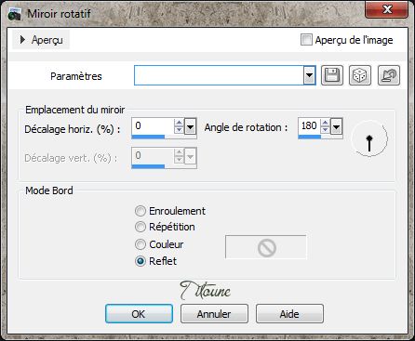Click the Reset to default icon
Viewport: 415px width, 341px height.
pos(389,75)
